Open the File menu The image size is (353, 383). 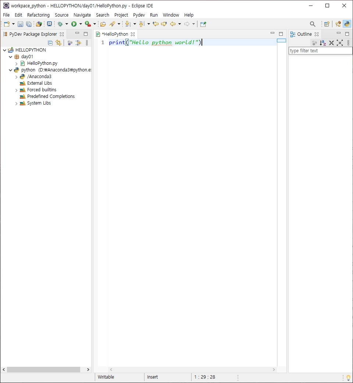point(6,15)
